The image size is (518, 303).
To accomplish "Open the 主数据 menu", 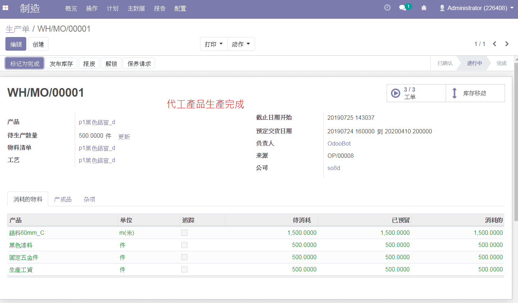I will (136, 8).
